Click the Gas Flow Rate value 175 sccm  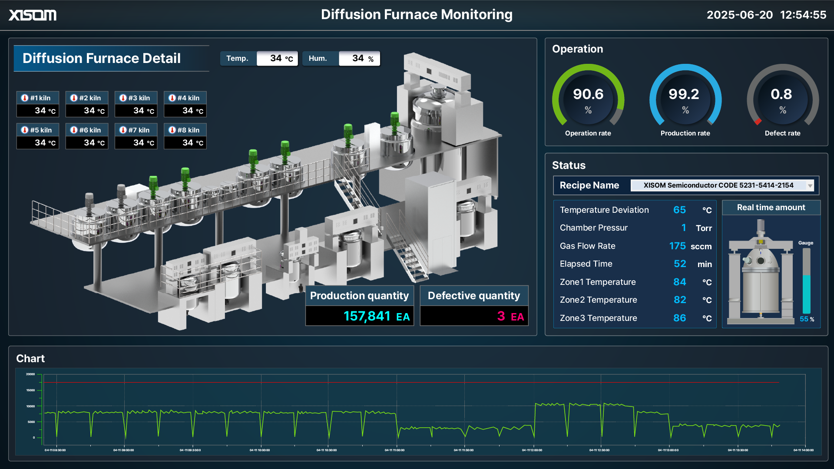[677, 246]
